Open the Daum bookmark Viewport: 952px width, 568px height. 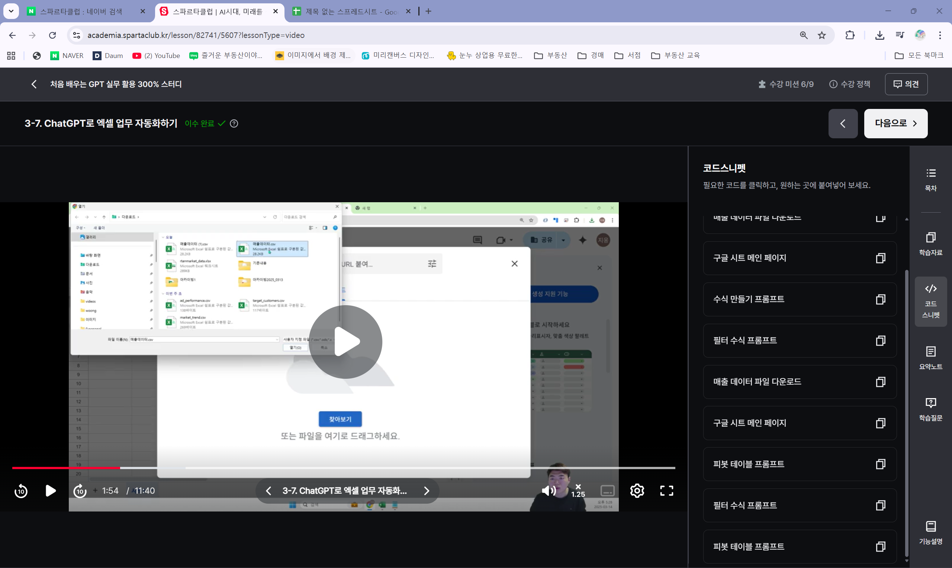pos(108,56)
